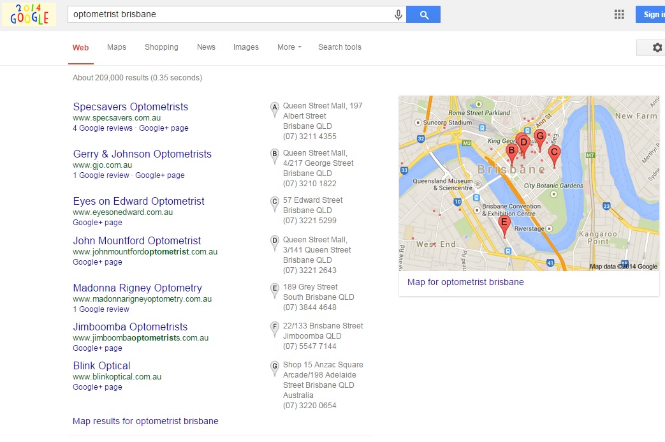Click red map pin G on the map
665x442 pixels.
pos(540,138)
